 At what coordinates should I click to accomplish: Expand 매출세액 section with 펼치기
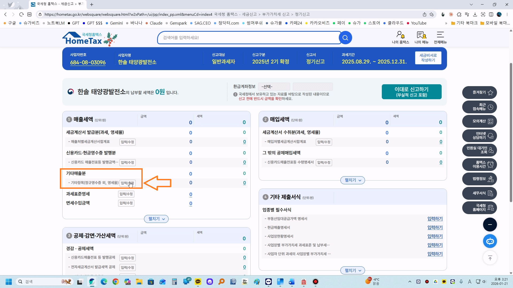156,219
